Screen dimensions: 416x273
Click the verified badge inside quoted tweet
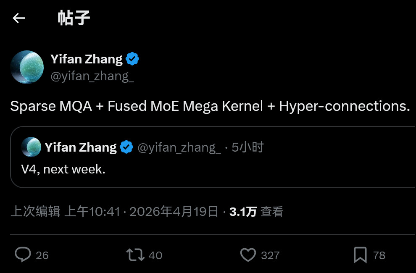126,147
